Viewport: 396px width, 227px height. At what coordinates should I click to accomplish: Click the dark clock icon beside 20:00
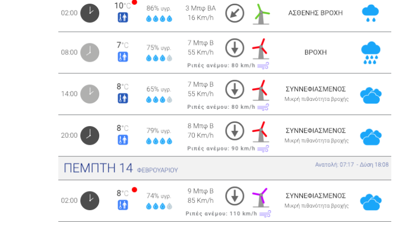(x=90, y=135)
